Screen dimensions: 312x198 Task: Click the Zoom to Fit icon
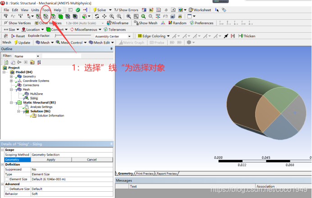(x=128, y=16)
